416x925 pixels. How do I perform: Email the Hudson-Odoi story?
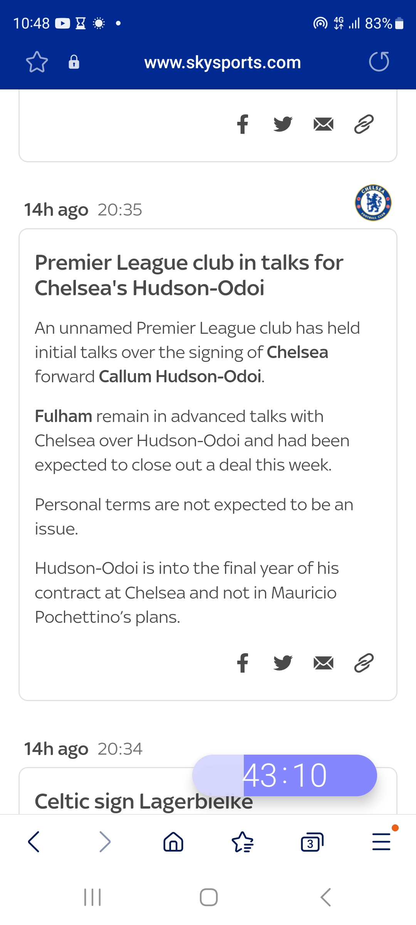(x=324, y=663)
